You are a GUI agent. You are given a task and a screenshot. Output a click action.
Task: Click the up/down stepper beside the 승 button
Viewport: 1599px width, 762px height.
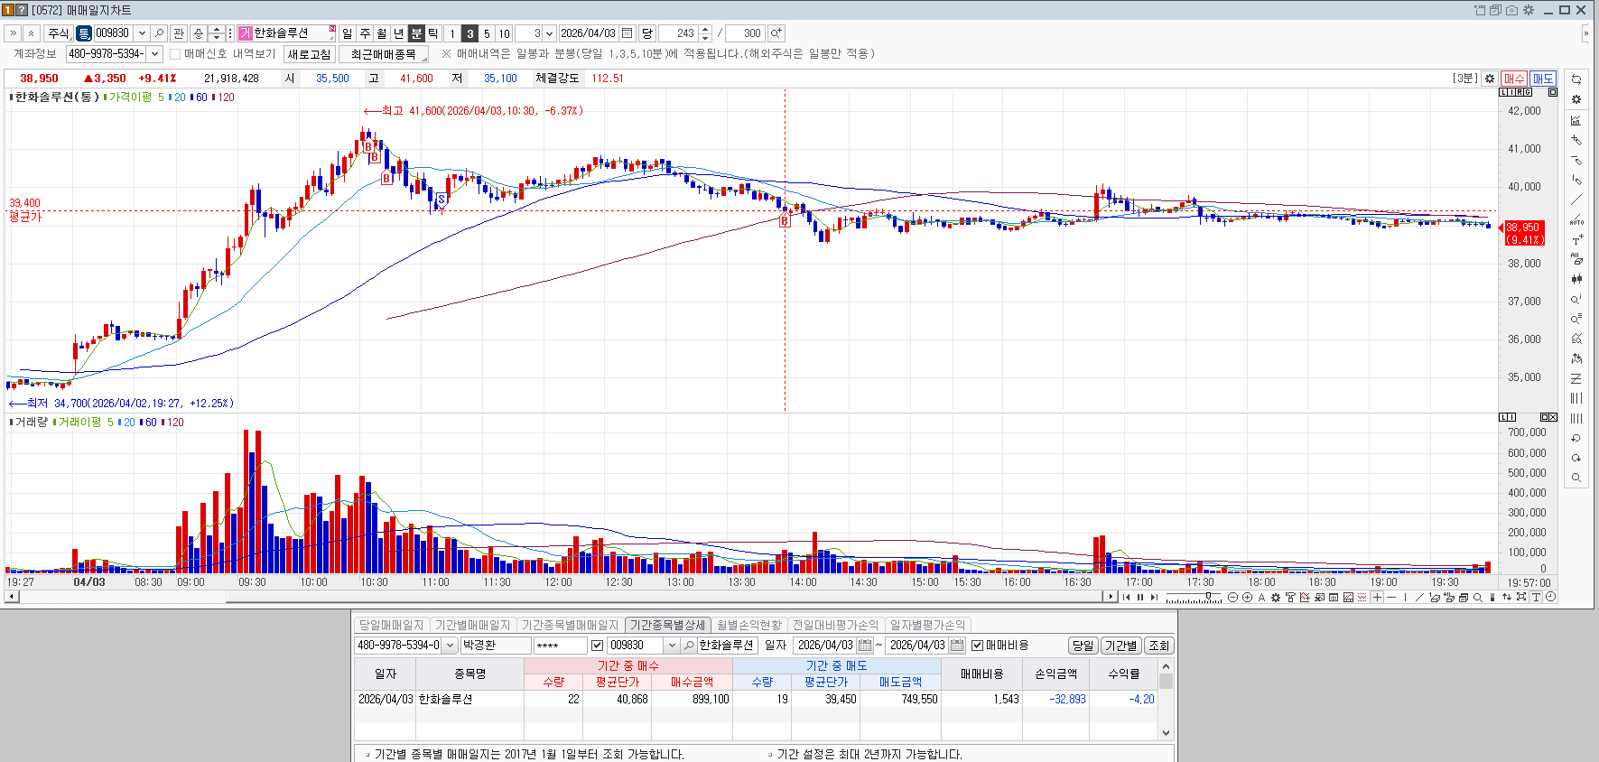216,33
